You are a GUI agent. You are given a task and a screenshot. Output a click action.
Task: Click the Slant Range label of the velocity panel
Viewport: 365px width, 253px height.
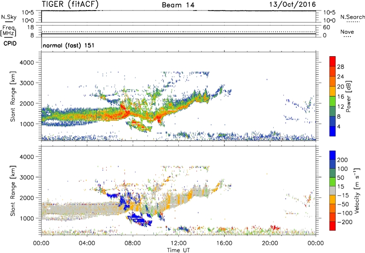[13, 190]
